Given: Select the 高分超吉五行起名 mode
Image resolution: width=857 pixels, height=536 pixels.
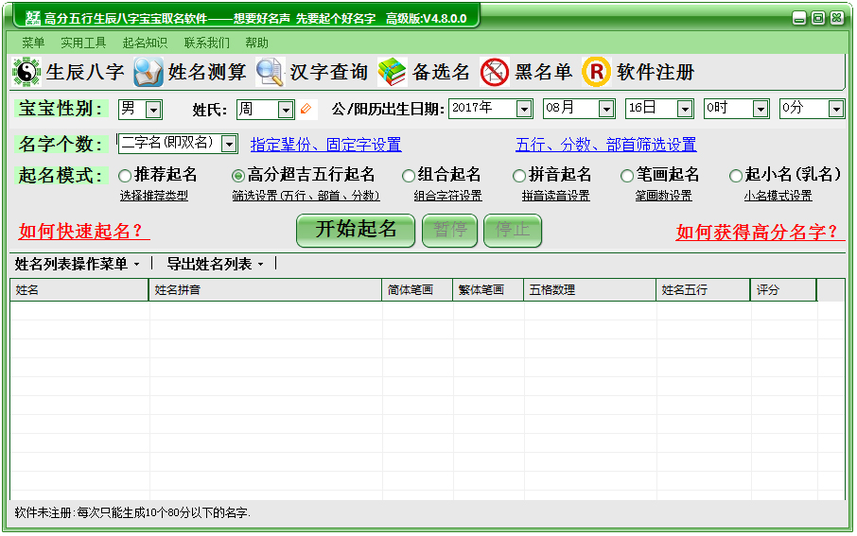Looking at the screenshot, I should (237, 176).
